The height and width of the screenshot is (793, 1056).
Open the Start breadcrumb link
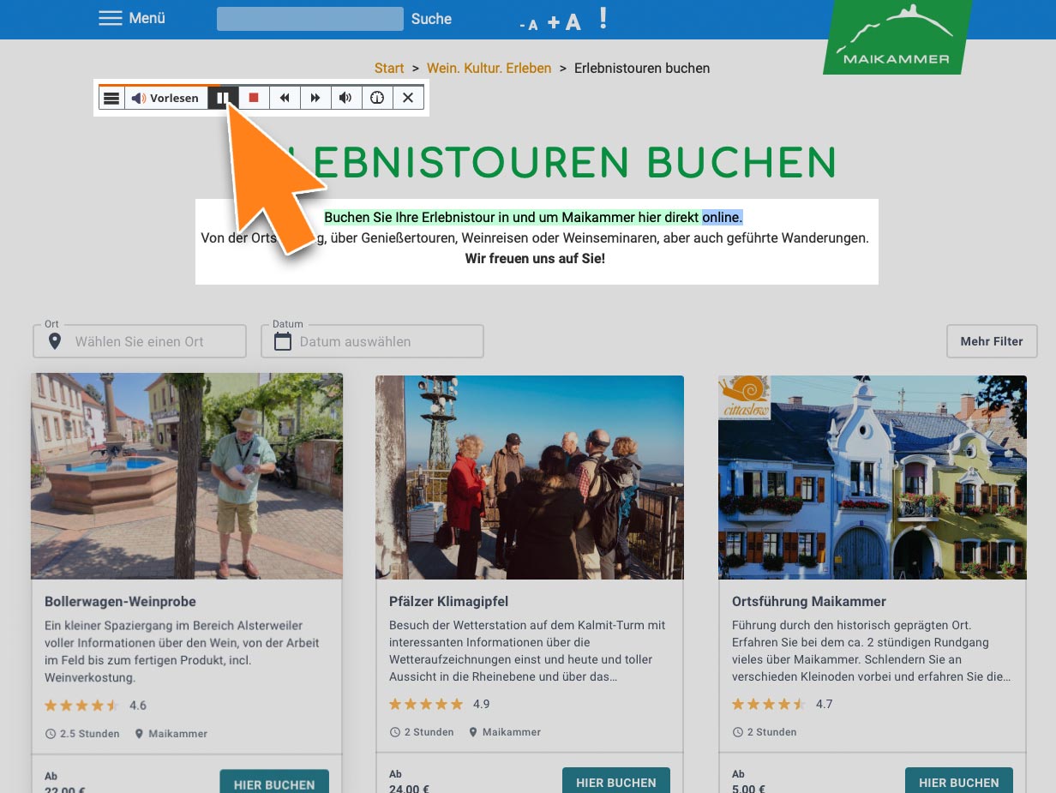tap(389, 68)
